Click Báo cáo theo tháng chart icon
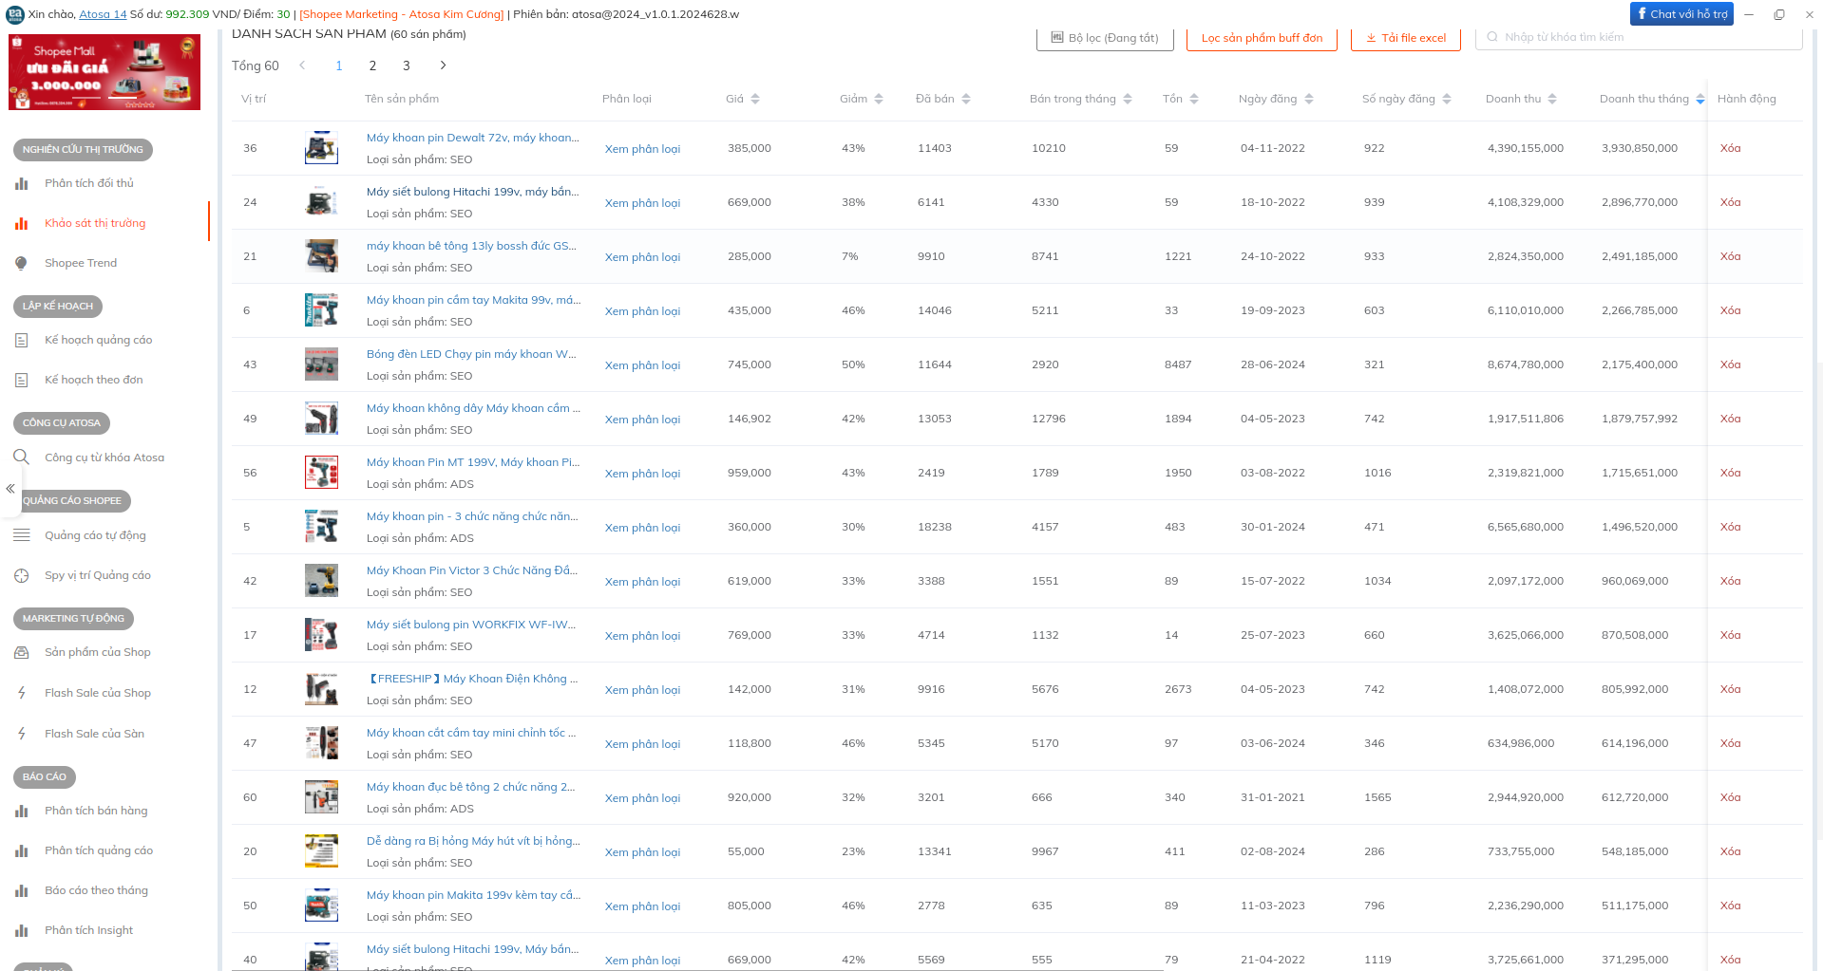The width and height of the screenshot is (1823, 971). tap(21, 890)
